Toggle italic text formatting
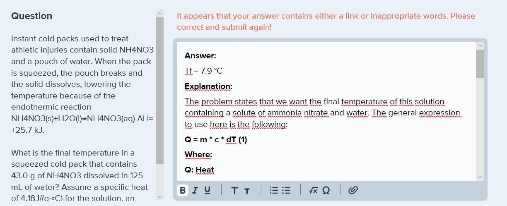Screen dimensions: 507x206 click(x=195, y=190)
